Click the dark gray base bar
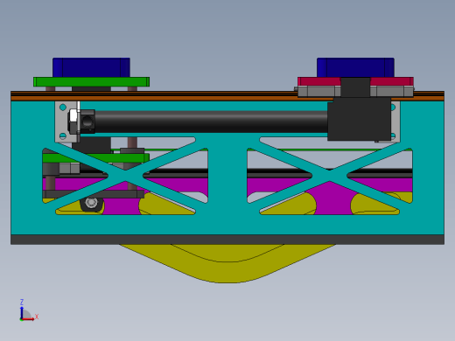 pyautogui.click(x=227, y=240)
